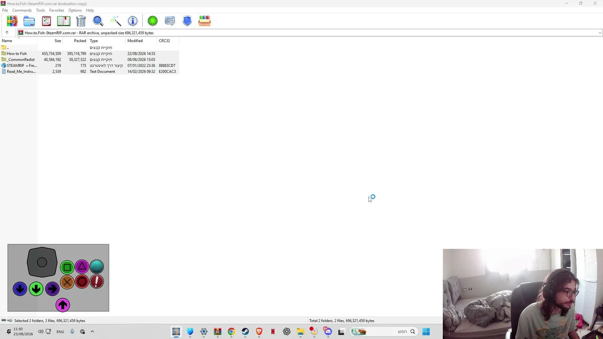Click the taskbar search box
The height and width of the screenshot is (339, 603).
pyautogui.click(x=384, y=331)
